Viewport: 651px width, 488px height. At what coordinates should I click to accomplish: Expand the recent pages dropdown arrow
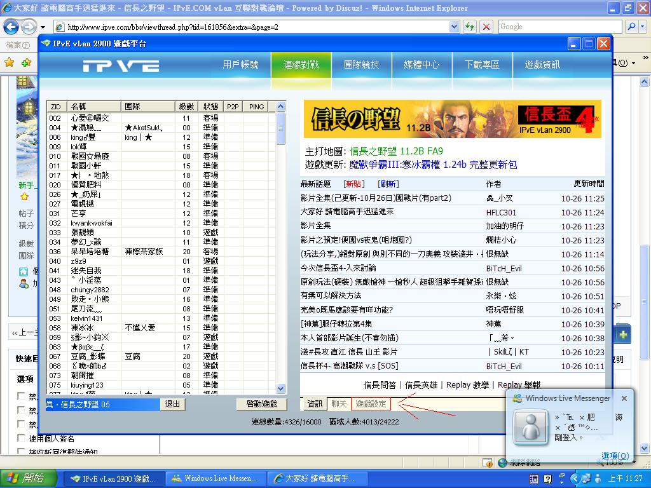[43, 27]
